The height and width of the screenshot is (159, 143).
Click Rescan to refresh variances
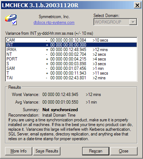[96, 151]
